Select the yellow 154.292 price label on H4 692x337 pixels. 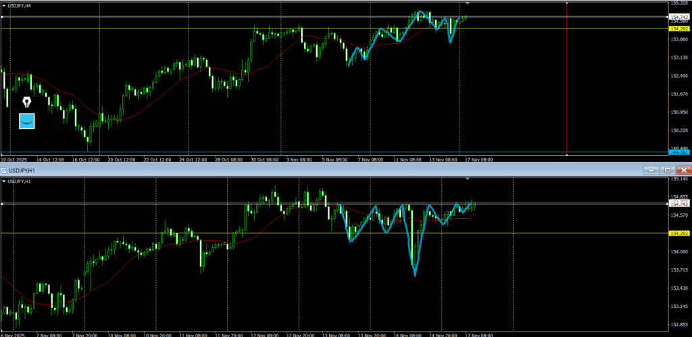[x=678, y=29]
